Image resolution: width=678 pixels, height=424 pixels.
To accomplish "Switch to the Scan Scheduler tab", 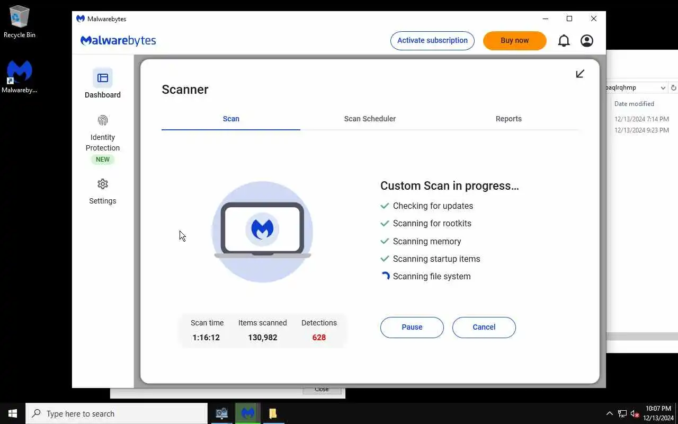I will [370, 119].
